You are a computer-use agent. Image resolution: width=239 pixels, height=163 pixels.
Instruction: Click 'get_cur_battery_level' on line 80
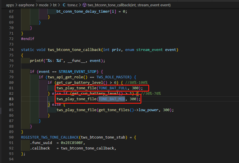(80, 83)
